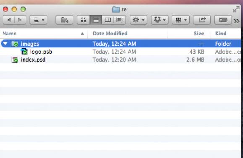Click the window title text re
243x158 pixels.
tap(124, 10)
